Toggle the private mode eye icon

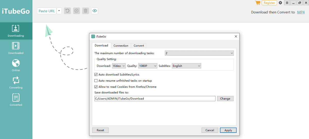[95, 11]
